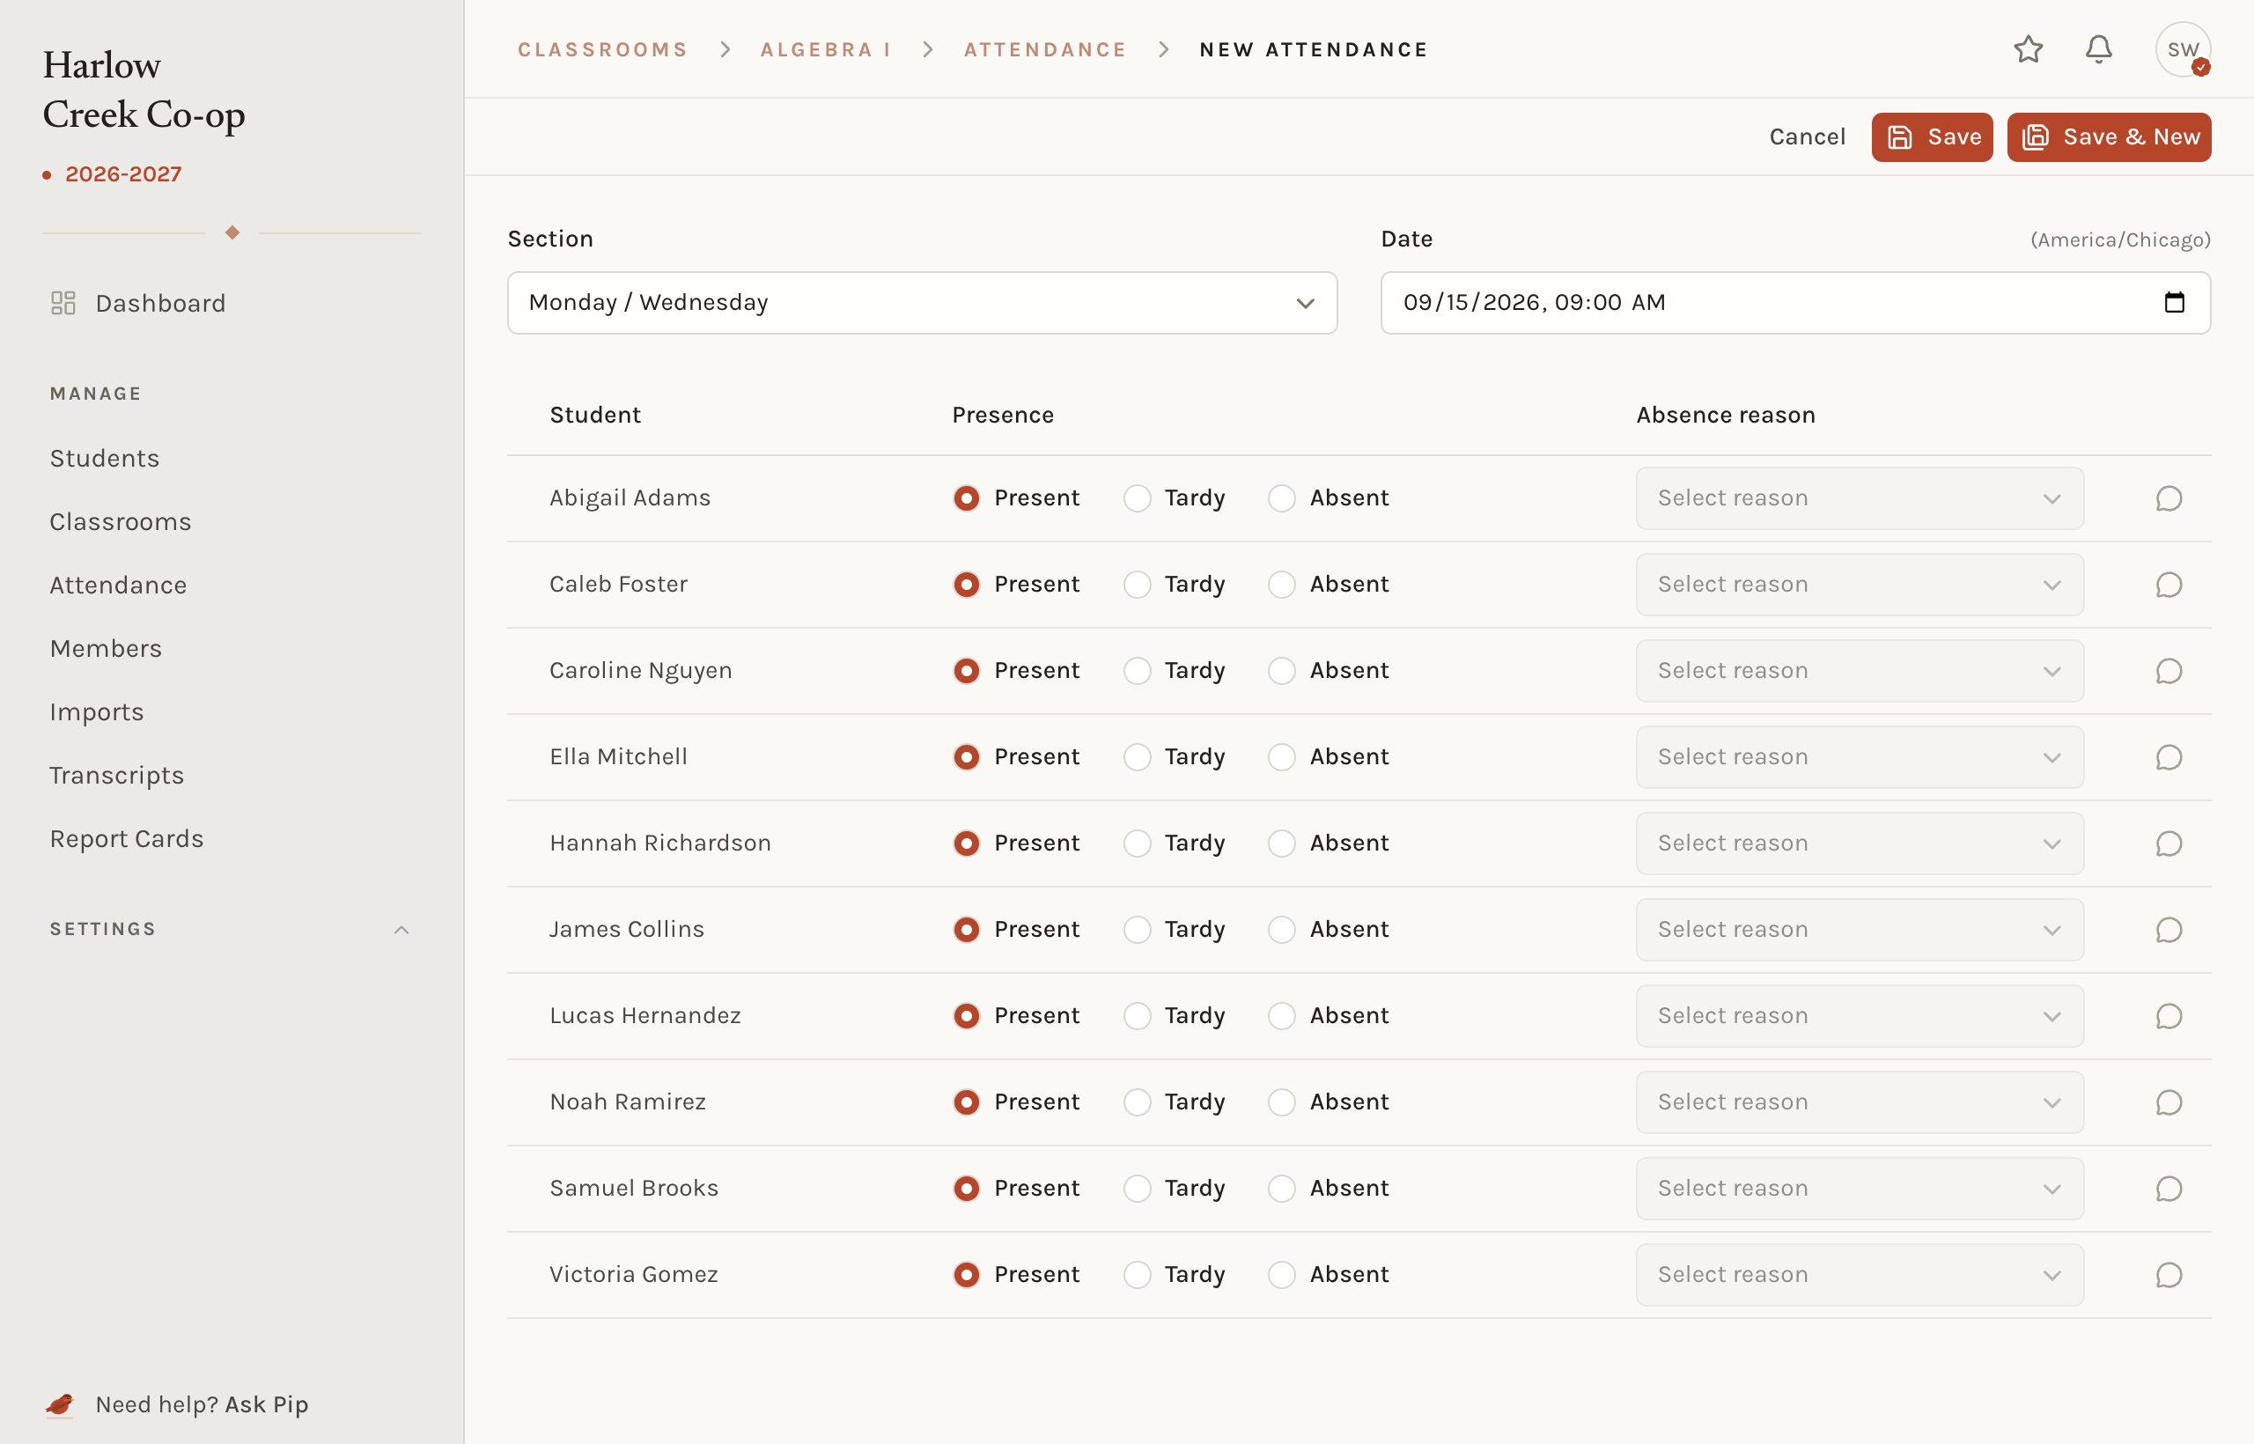
Task: Open Transcripts in the sidebar
Action: click(117, 775)
